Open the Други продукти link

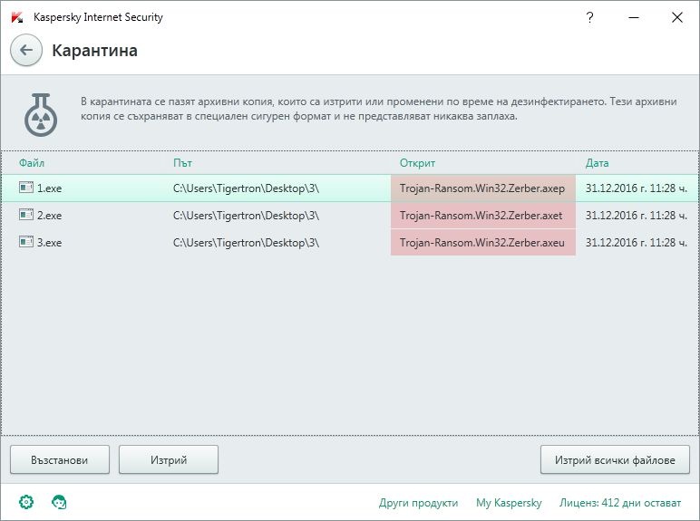[x=418, y=503]
